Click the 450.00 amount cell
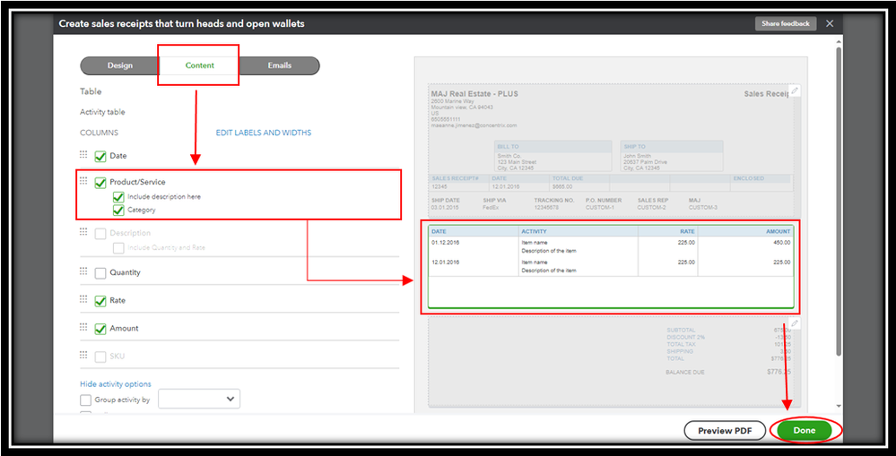 click(783, 243)
